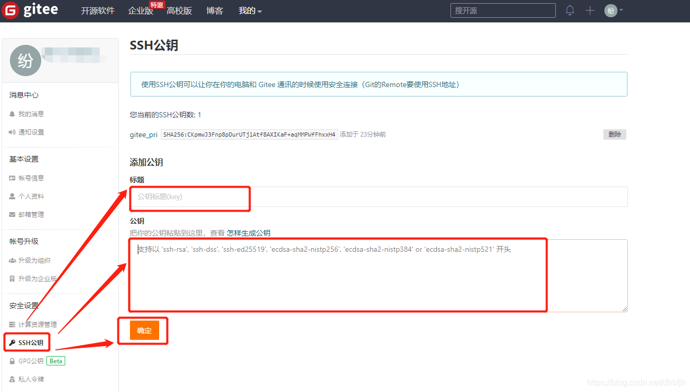Click card icon beside 帐号信息
Image resolution: width=690 pixels, height=392 pixels.
click(x=12, y=178)
